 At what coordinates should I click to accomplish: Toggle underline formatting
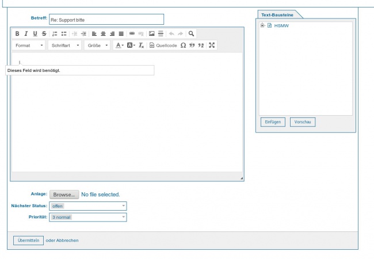click(35, 34)
